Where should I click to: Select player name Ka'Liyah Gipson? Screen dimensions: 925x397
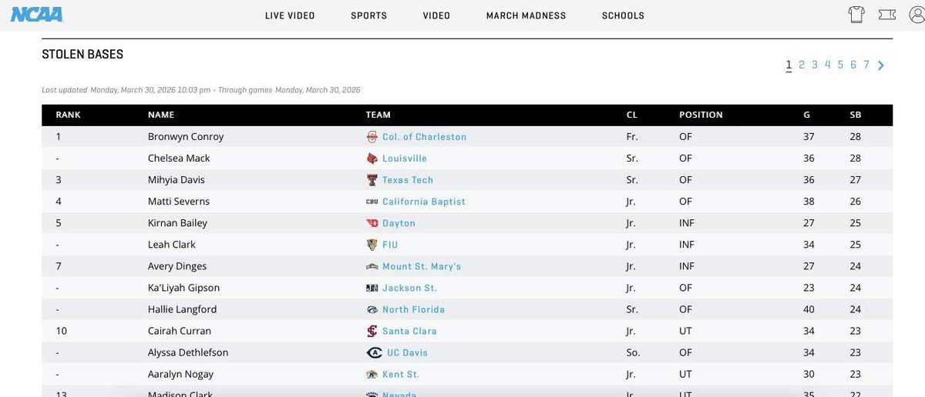click(x=183, y=288)
